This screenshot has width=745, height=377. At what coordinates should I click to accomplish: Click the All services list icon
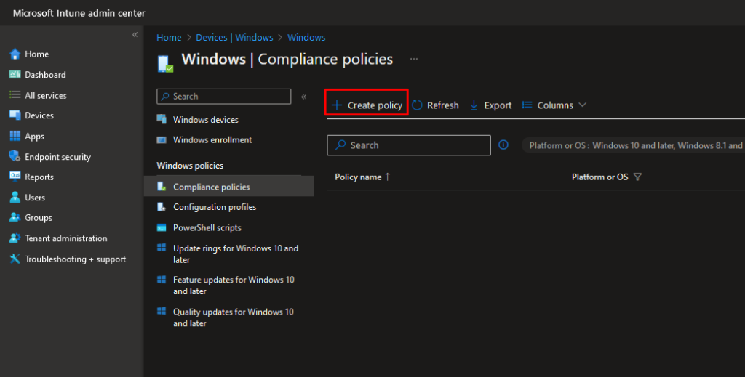coord(15,95)
